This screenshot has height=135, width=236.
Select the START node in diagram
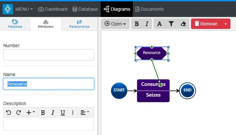click(x=119, y=91)
